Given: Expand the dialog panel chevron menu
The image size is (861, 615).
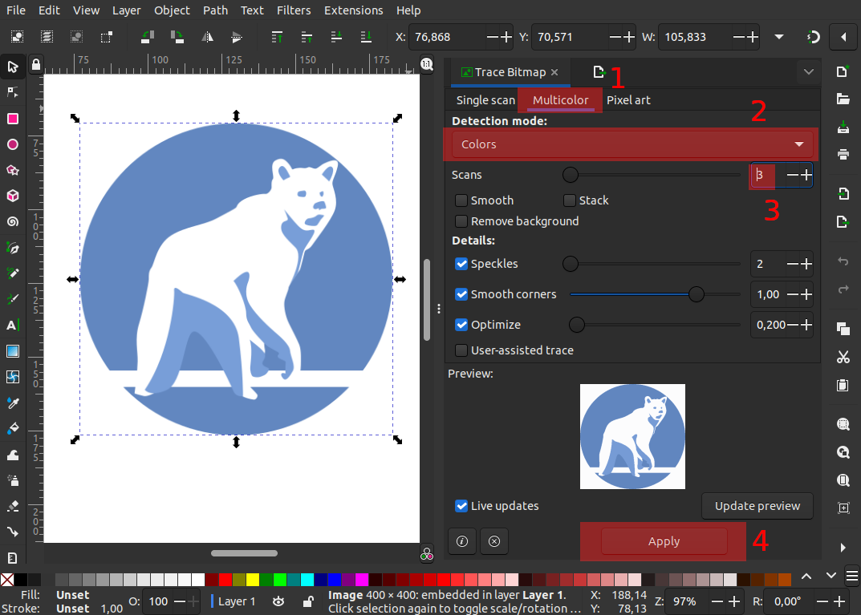Looking at the screenshot, I should [808, 72].
